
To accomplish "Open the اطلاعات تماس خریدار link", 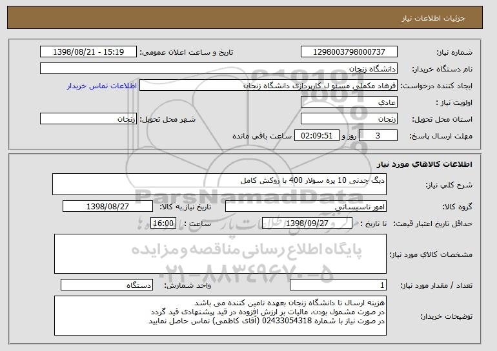I will 102,86.
